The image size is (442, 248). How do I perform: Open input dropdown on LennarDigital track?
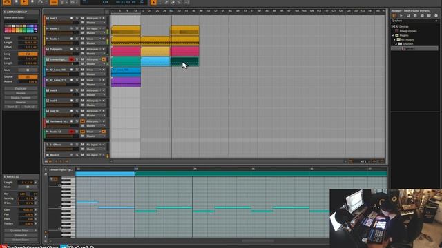click(x=94, y=59)
